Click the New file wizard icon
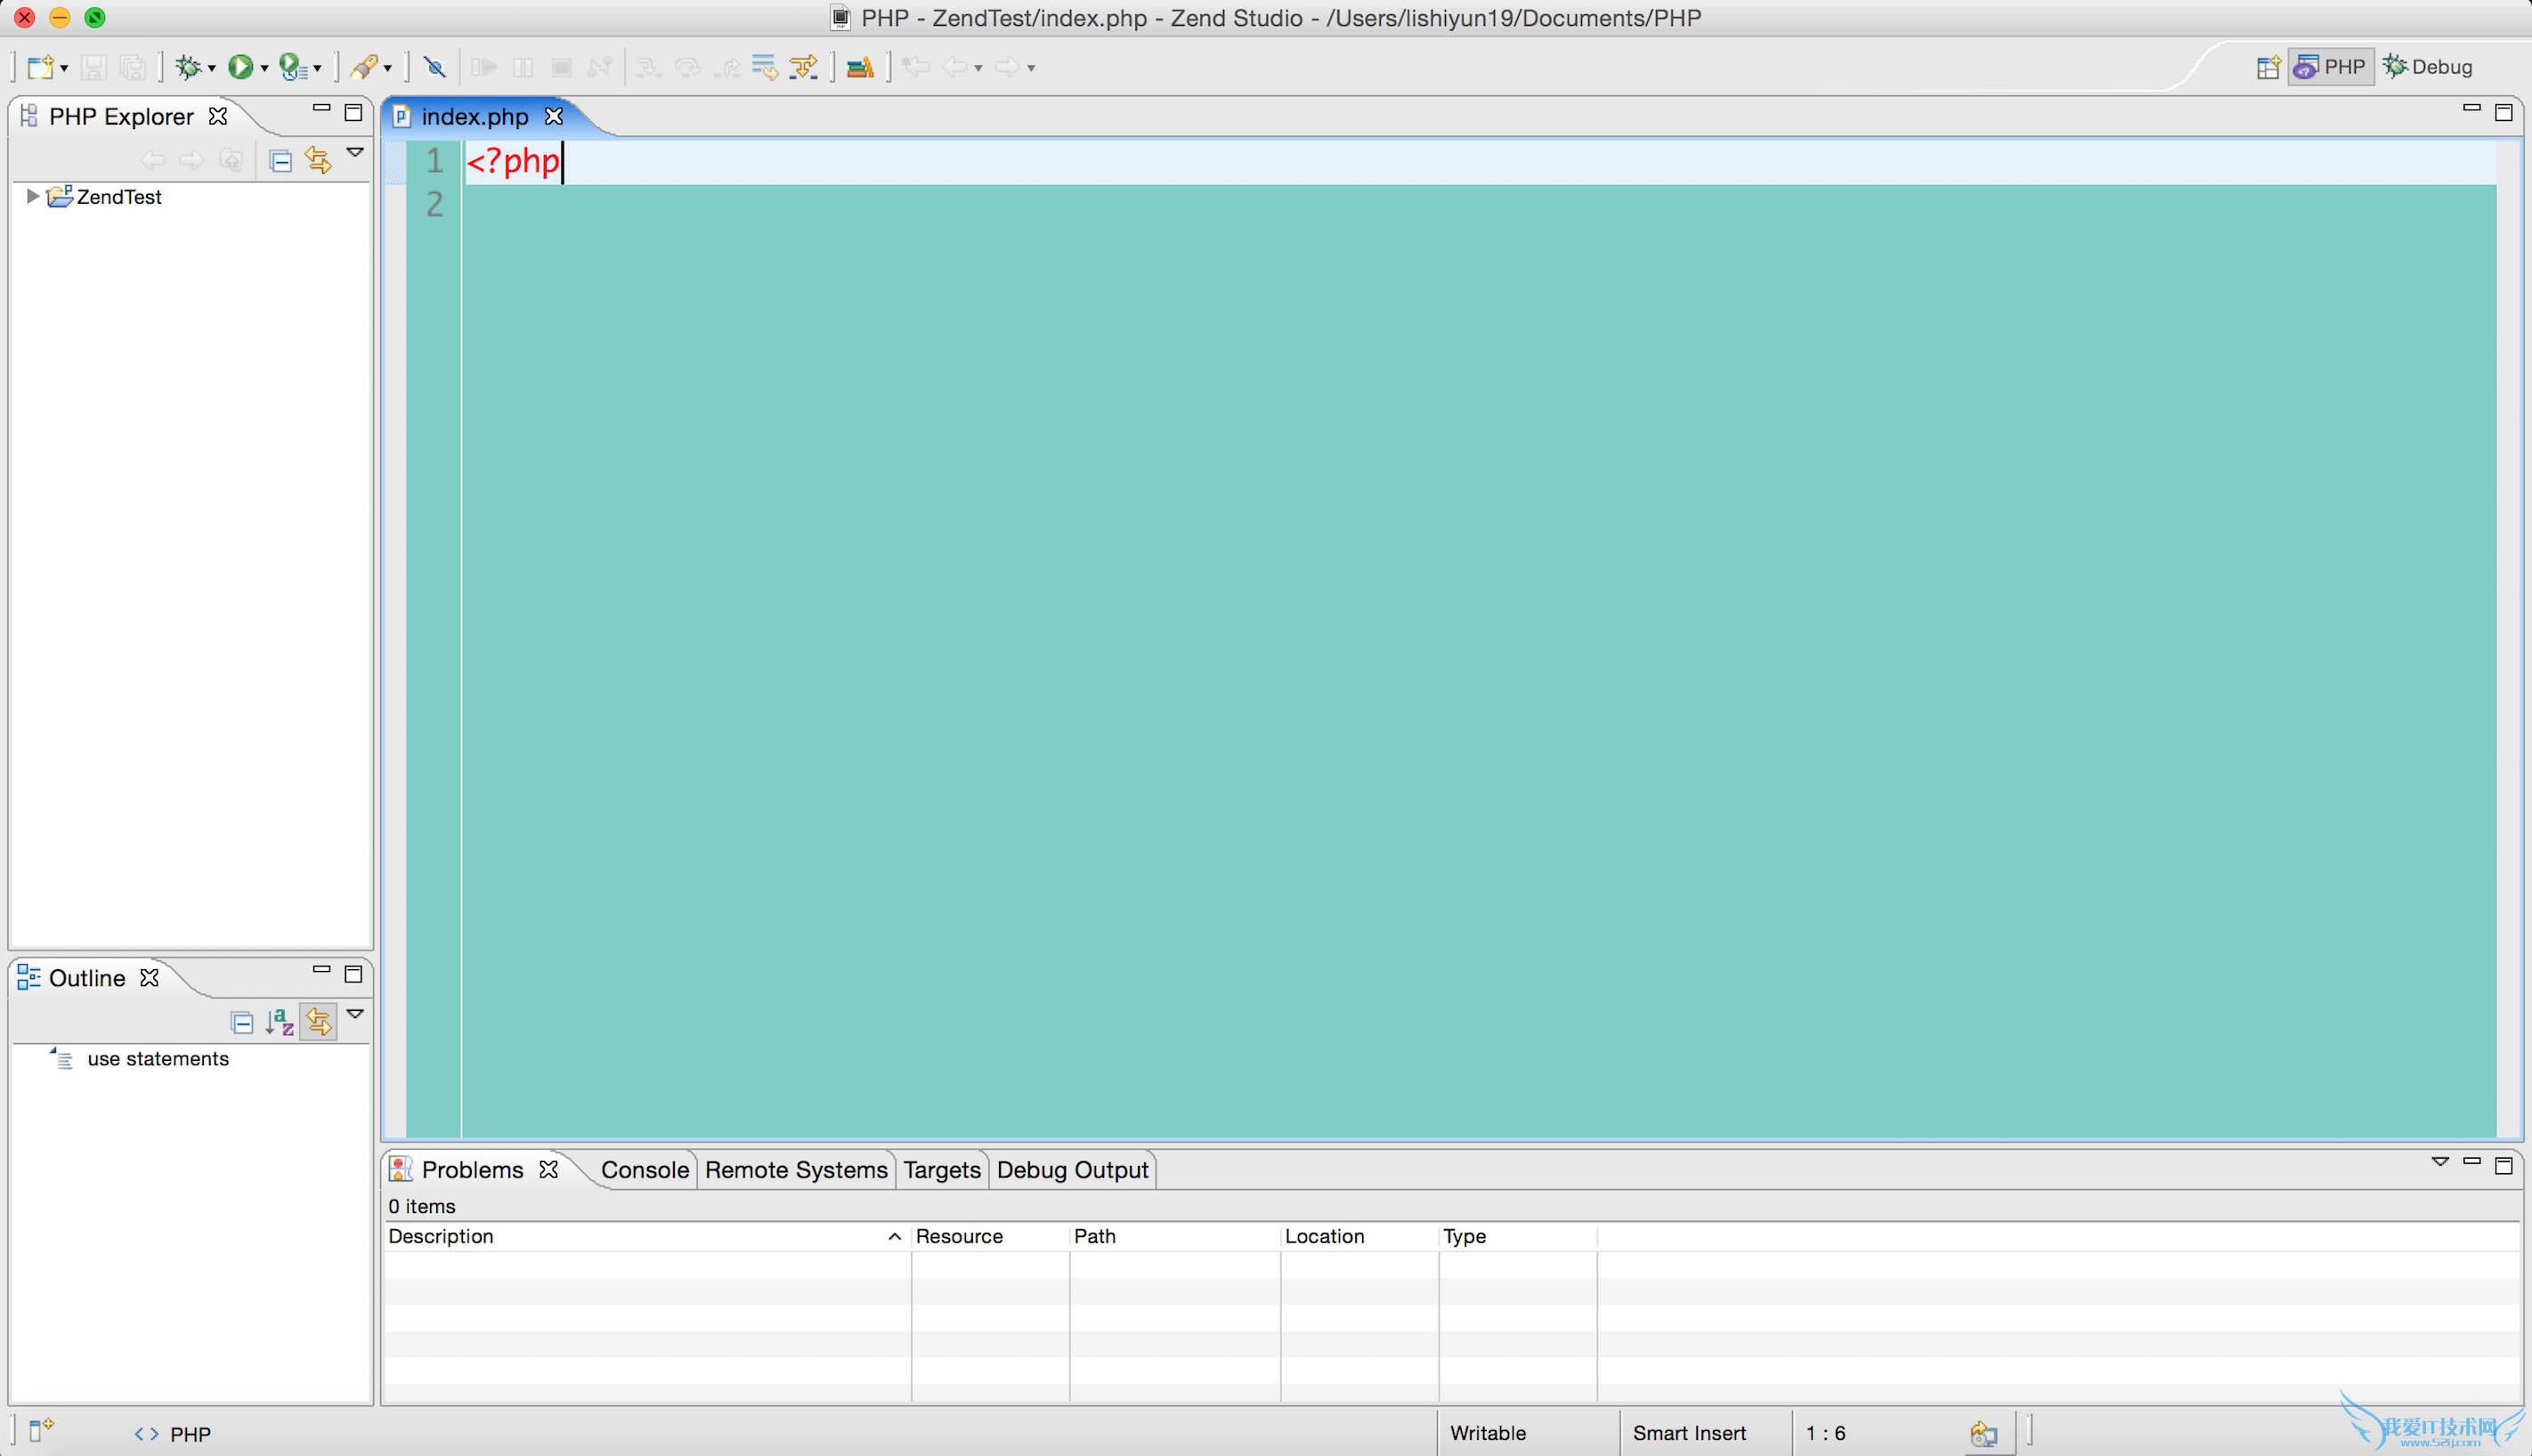Screen dimensions: 2532x1456 tap(40, 67)
